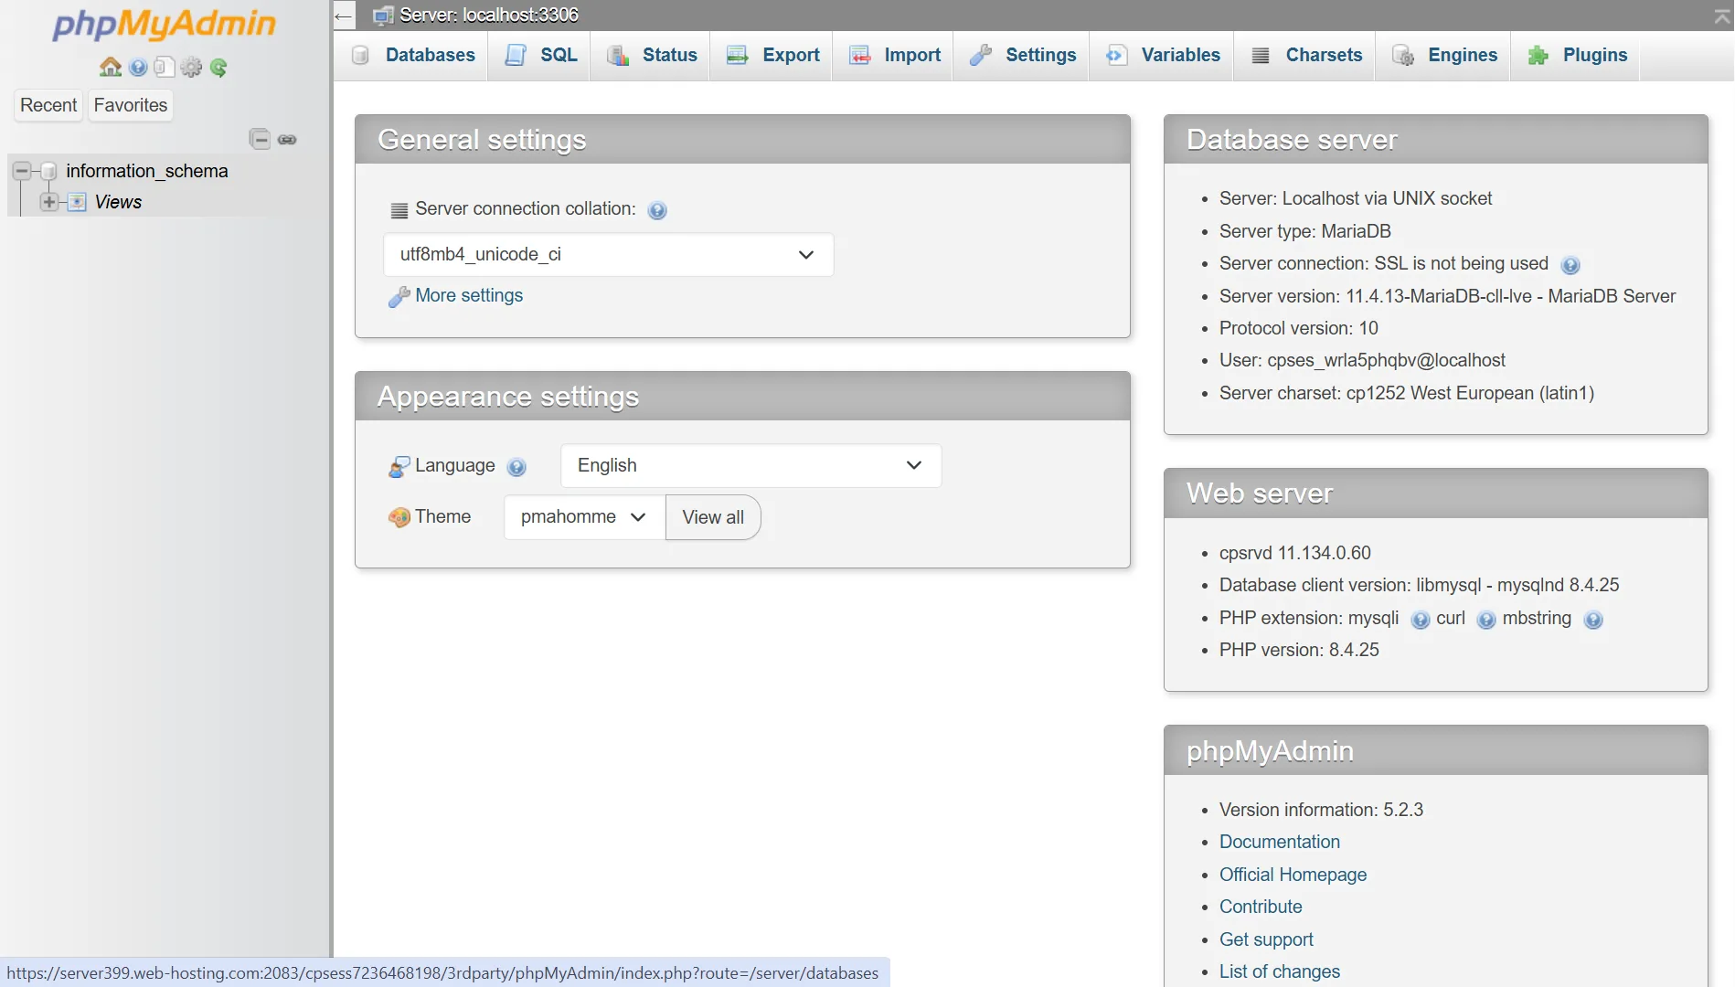Open phpMyAdmin documentation via the blue question-mark icon under the logo

(138, 67)
